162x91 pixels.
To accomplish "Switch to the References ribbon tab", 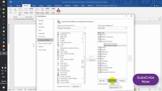I will coord(58,6).
